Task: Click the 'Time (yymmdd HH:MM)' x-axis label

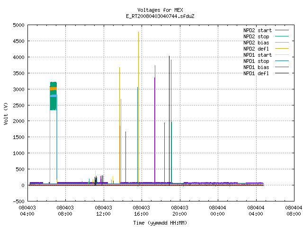Action: click(x=160, y=223)
